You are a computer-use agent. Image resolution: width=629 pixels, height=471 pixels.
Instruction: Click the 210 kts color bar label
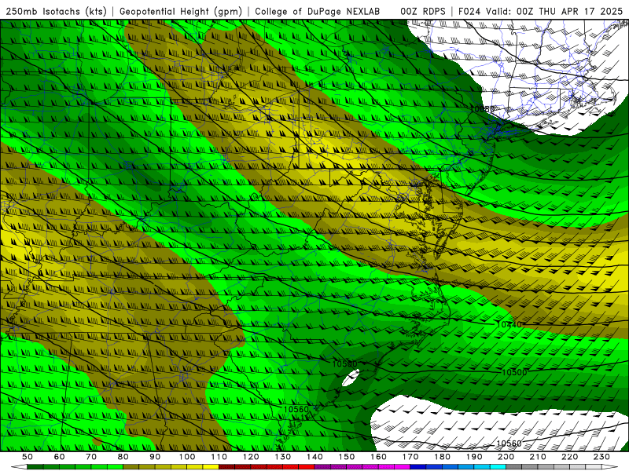tap(538, 457)
